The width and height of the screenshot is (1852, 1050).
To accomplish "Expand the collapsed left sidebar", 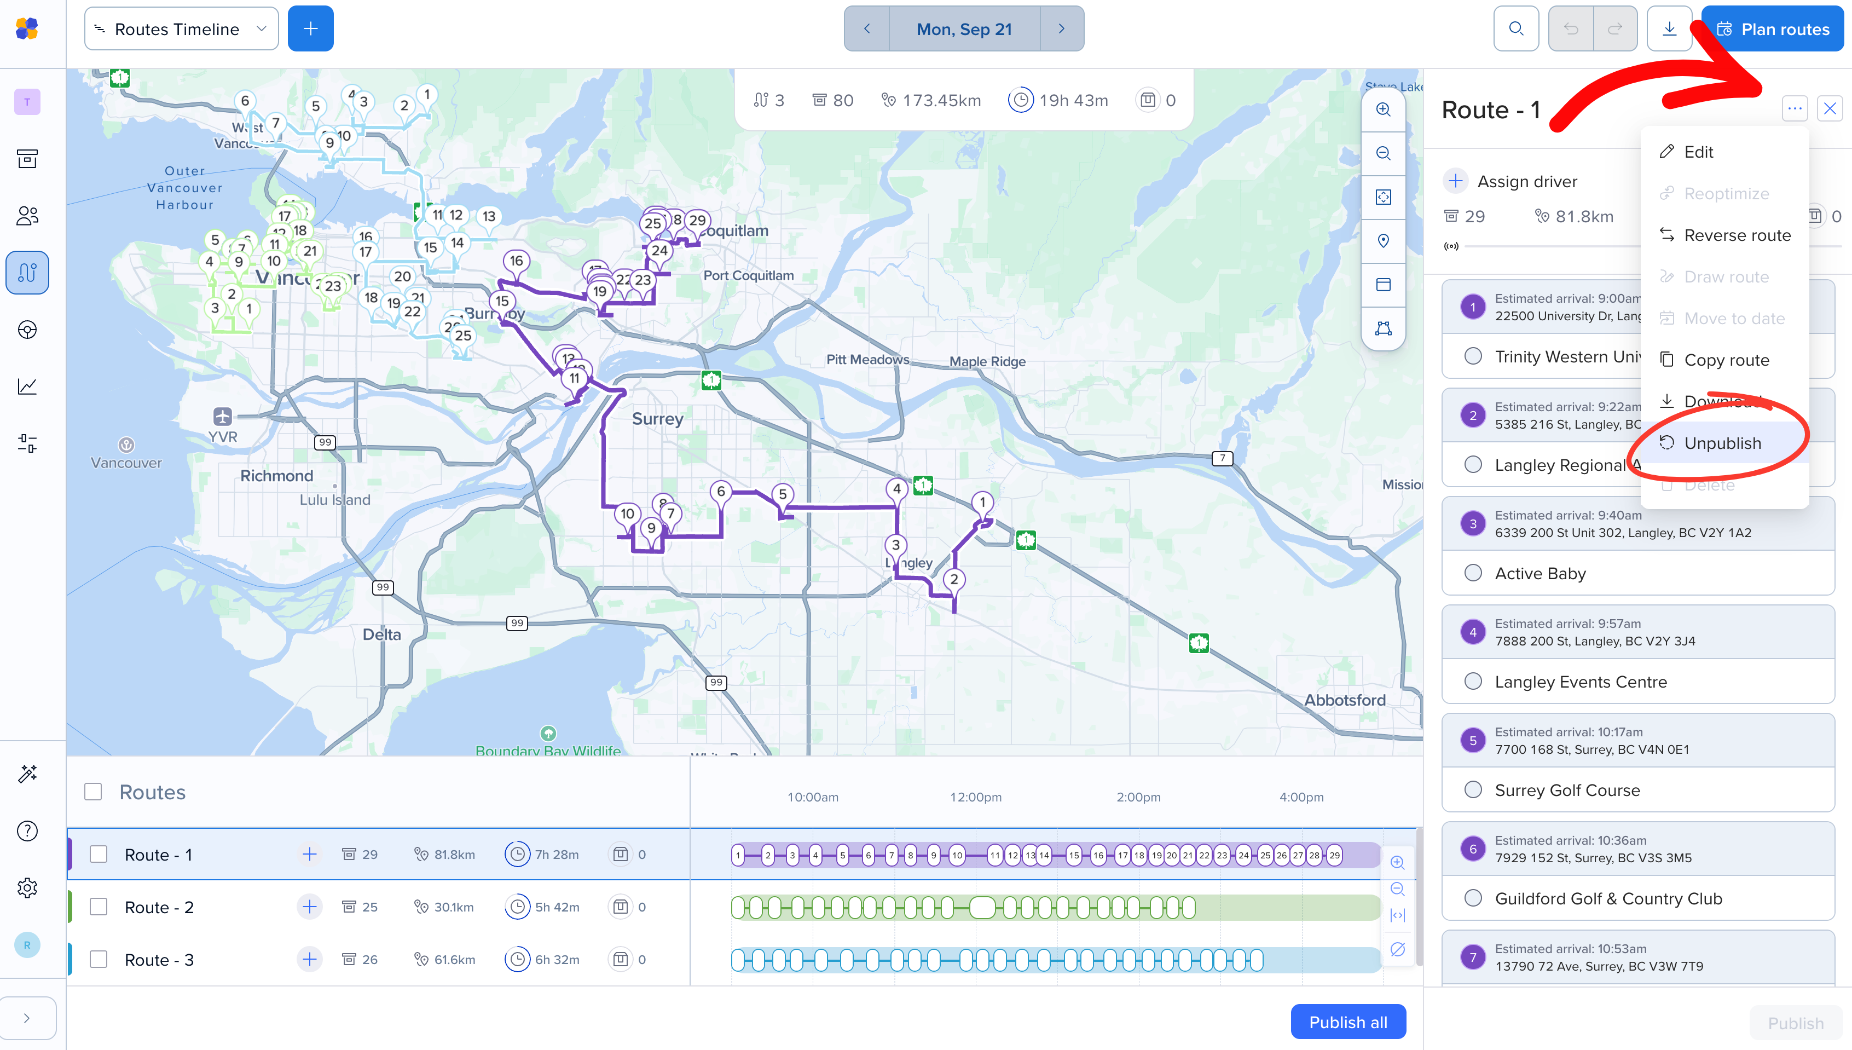I will 27,1018.
